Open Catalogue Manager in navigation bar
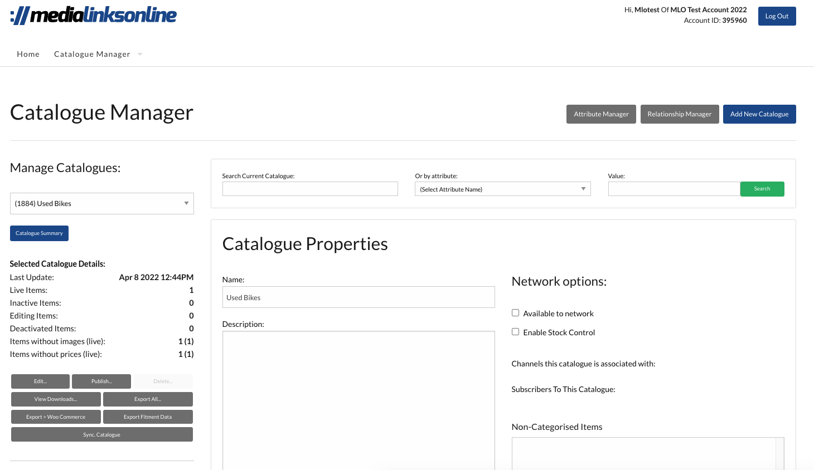Screen dimensions: 814x470 [92, 54]
